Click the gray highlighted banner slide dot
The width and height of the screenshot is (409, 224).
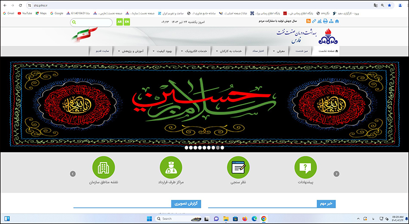pos(218,147)
